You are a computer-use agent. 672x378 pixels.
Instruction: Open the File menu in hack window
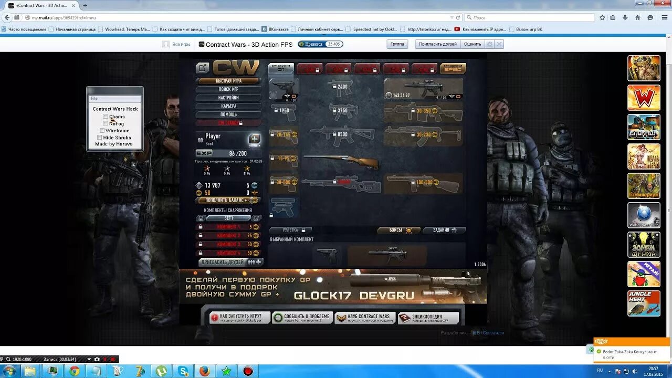(x=94, y=98)
